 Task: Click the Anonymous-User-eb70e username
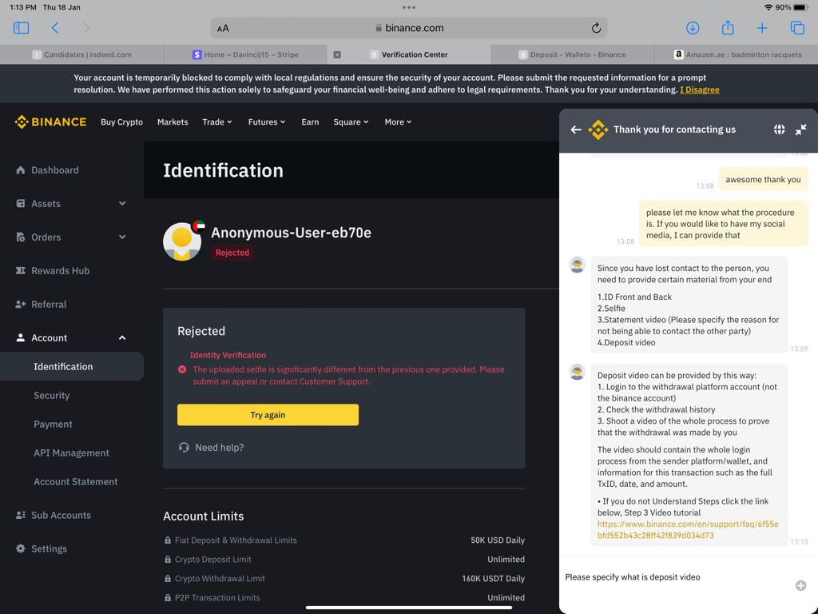pos(291,233)
